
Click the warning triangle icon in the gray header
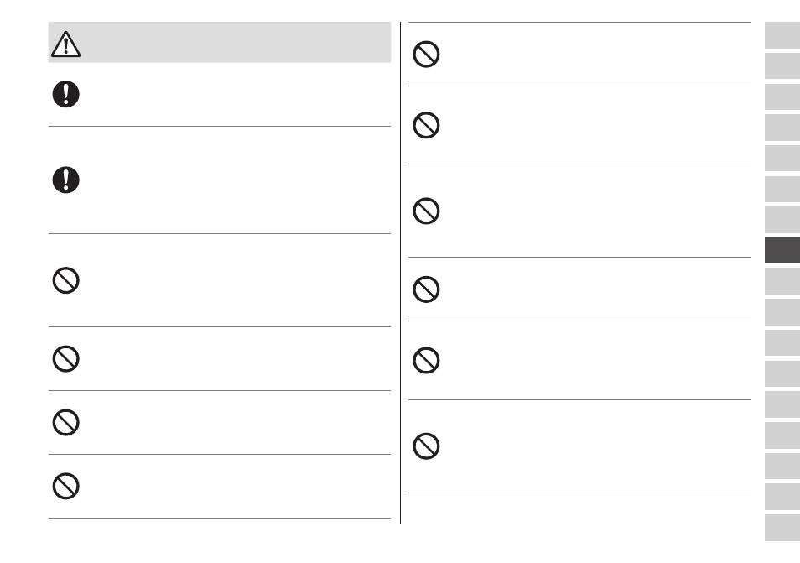[65, 44]
